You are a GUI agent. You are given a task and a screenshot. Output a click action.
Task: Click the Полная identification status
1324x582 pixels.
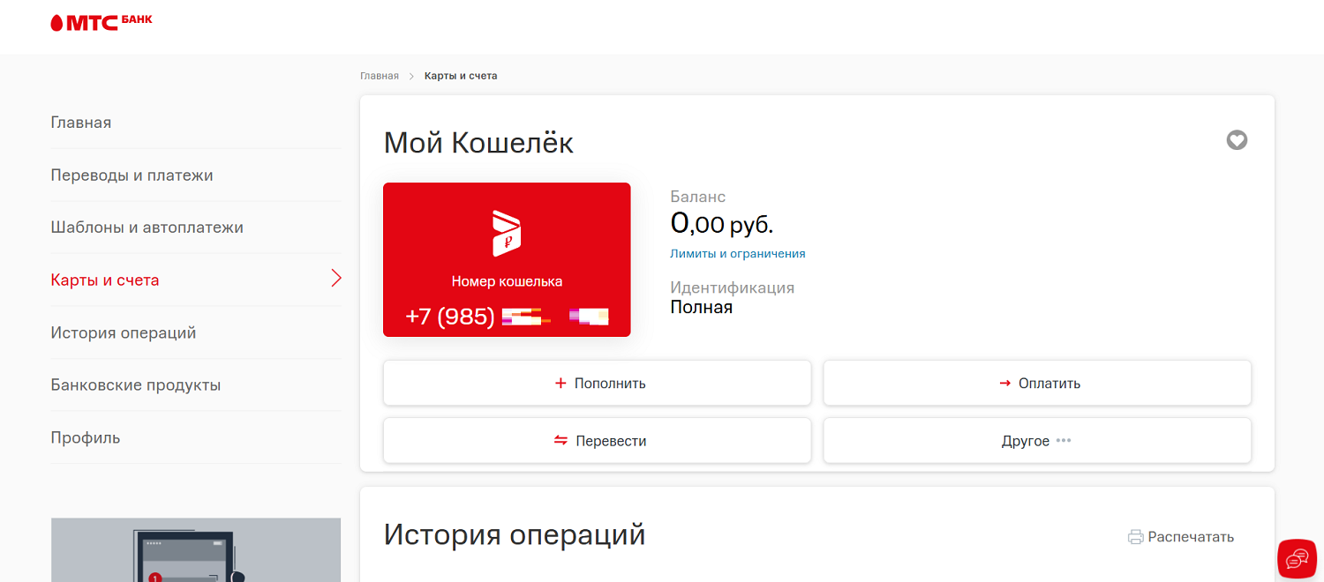pyautogui.click(x=702, y=307)
